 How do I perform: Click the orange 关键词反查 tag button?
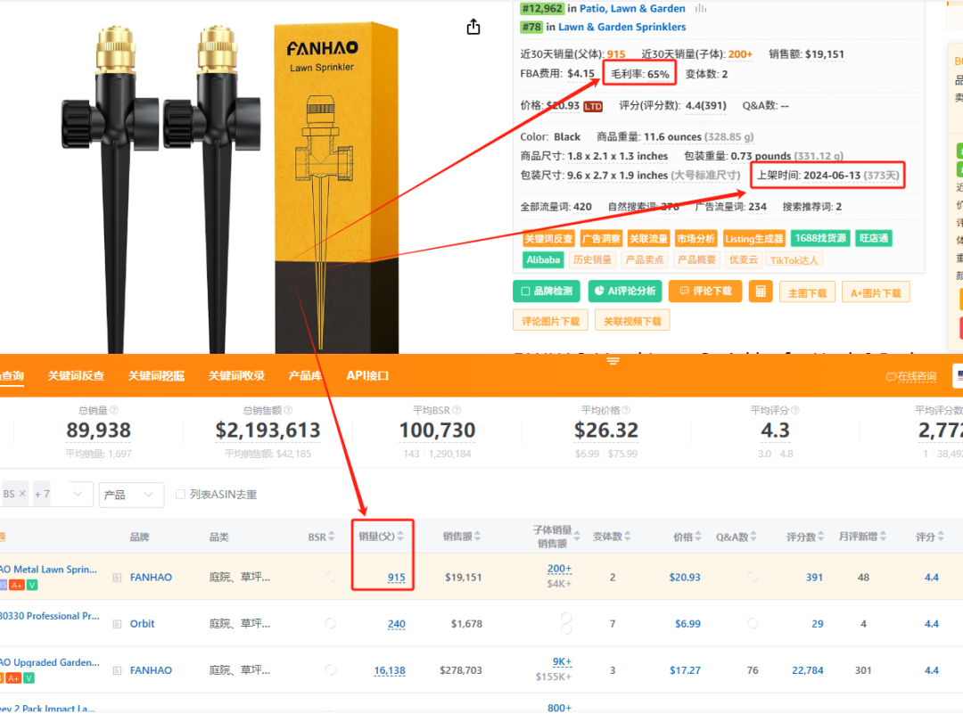pos(548,239)
